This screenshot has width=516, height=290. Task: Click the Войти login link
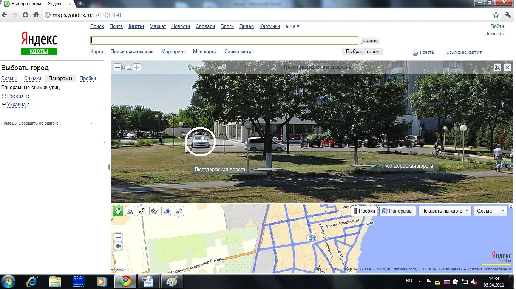[497, 26]
